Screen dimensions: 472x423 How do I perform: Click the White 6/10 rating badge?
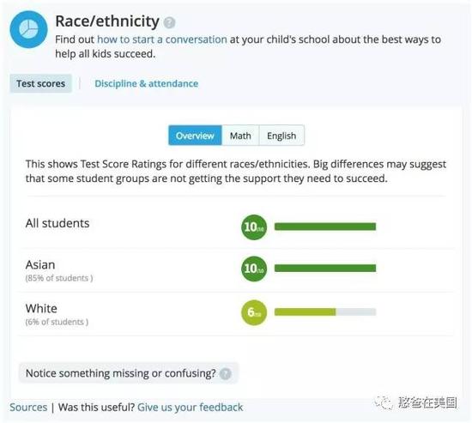(254, 312)
